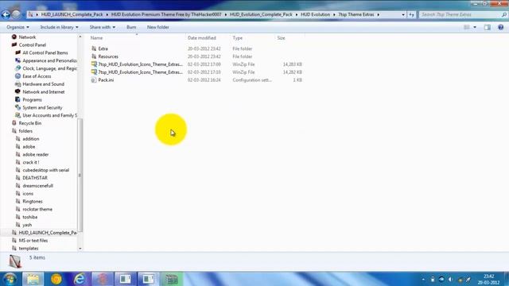Open Control Panel in navigation pane
Image resolution: width=509 pixels, height=286 pixels.
[x=32, y=45]
